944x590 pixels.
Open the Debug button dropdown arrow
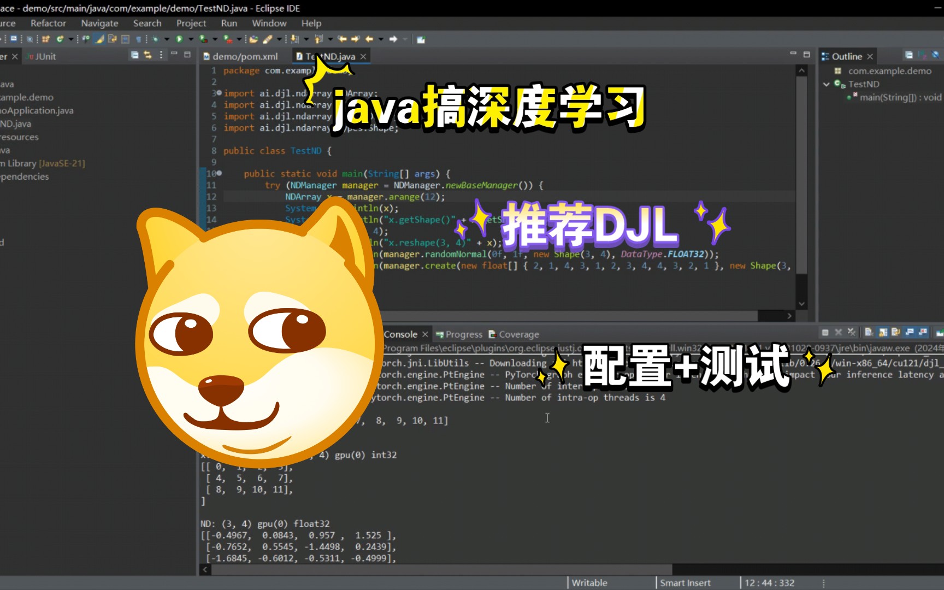tap(167, 39)
